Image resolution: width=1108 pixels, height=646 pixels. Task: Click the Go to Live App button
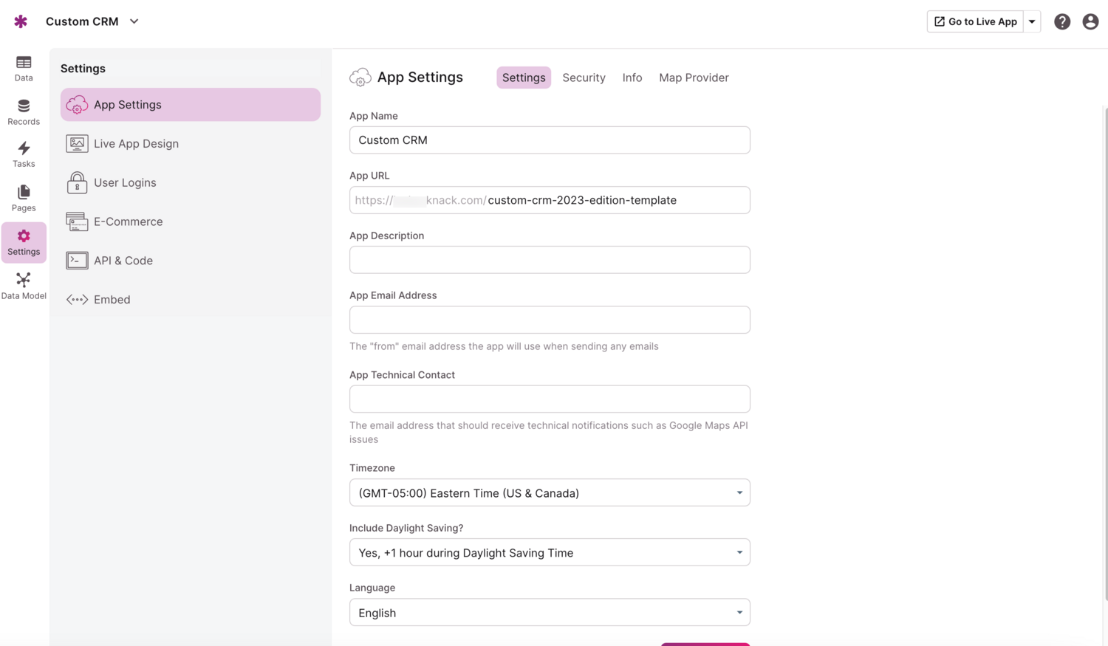tap(974, 21)
